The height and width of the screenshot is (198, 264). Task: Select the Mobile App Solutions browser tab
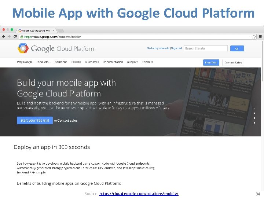36,30
